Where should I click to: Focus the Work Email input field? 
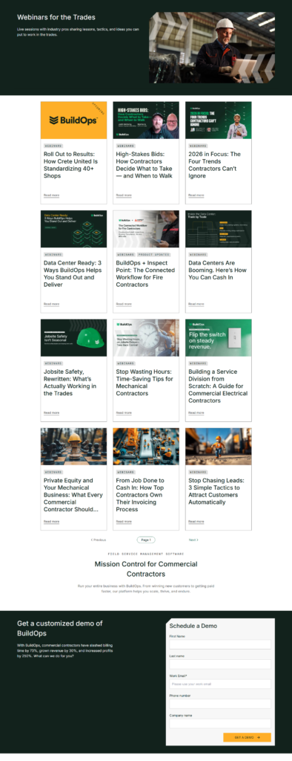click(x=220, y=684)
